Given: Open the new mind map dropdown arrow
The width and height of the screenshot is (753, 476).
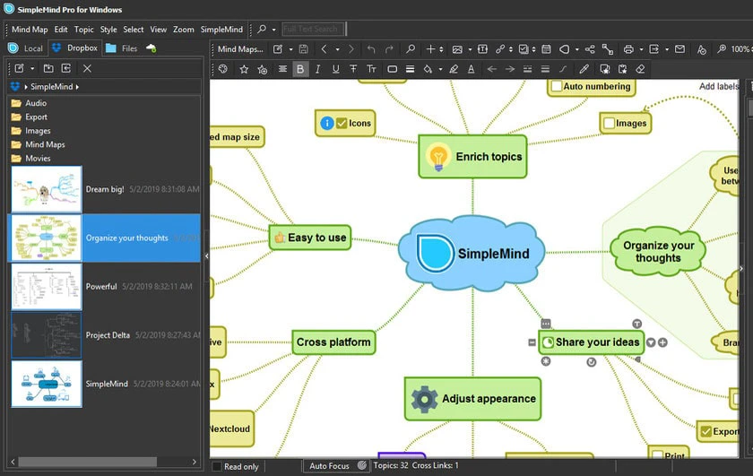Looking at the screenshot, I should coord(290,49).
